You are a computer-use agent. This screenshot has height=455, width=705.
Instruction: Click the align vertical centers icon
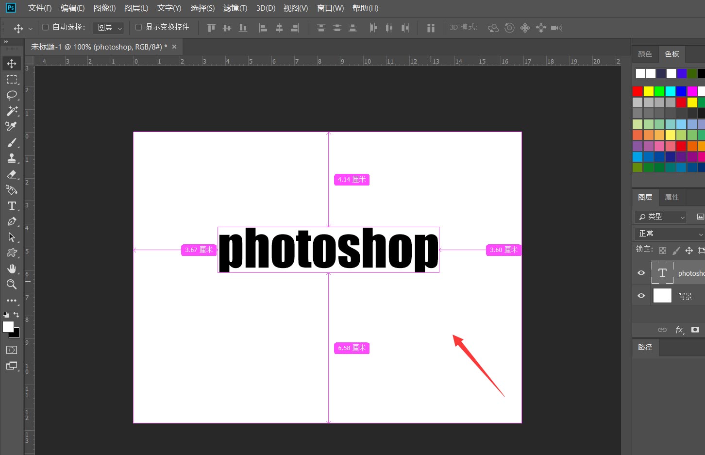[x=227, y=28]
